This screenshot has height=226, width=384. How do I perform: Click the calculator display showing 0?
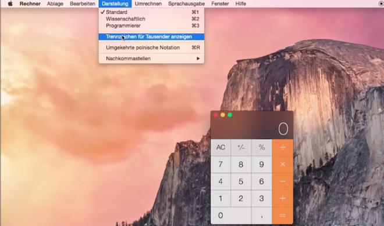252,129
